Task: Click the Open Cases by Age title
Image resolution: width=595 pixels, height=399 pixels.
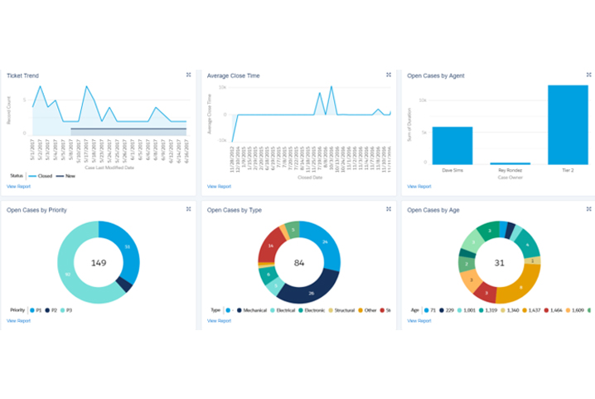Action: (x=433, y=210)
